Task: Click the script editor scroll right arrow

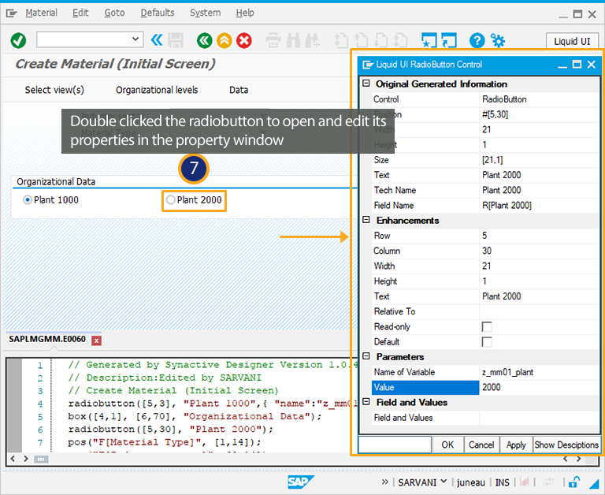Action: (x=26, y=459)
